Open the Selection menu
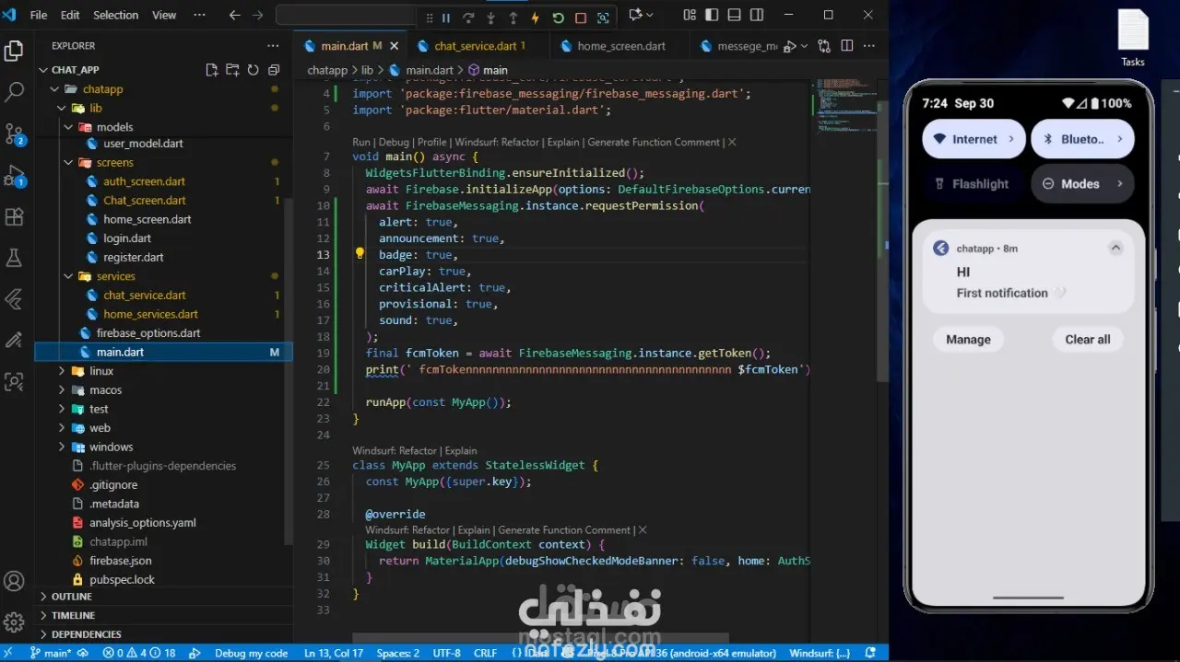The width and height of the screenshot is (1180, 662). [x=116, y=15]
